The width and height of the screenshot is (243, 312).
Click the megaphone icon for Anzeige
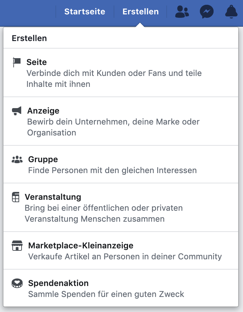17,110
